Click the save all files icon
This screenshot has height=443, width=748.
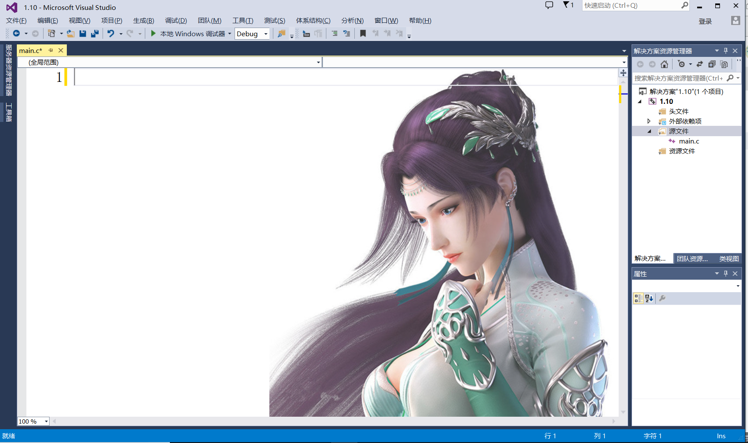point(95,34)
